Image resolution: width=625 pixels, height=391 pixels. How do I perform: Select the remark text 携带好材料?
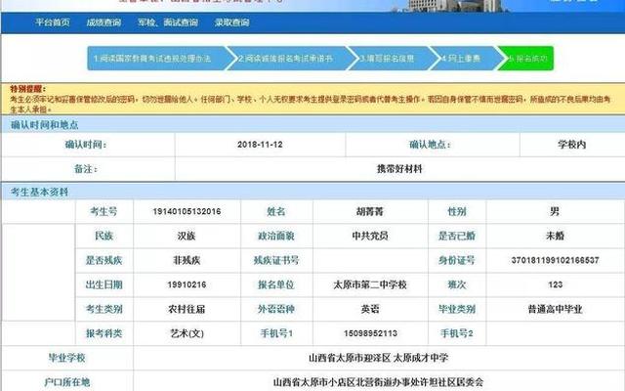399,169
